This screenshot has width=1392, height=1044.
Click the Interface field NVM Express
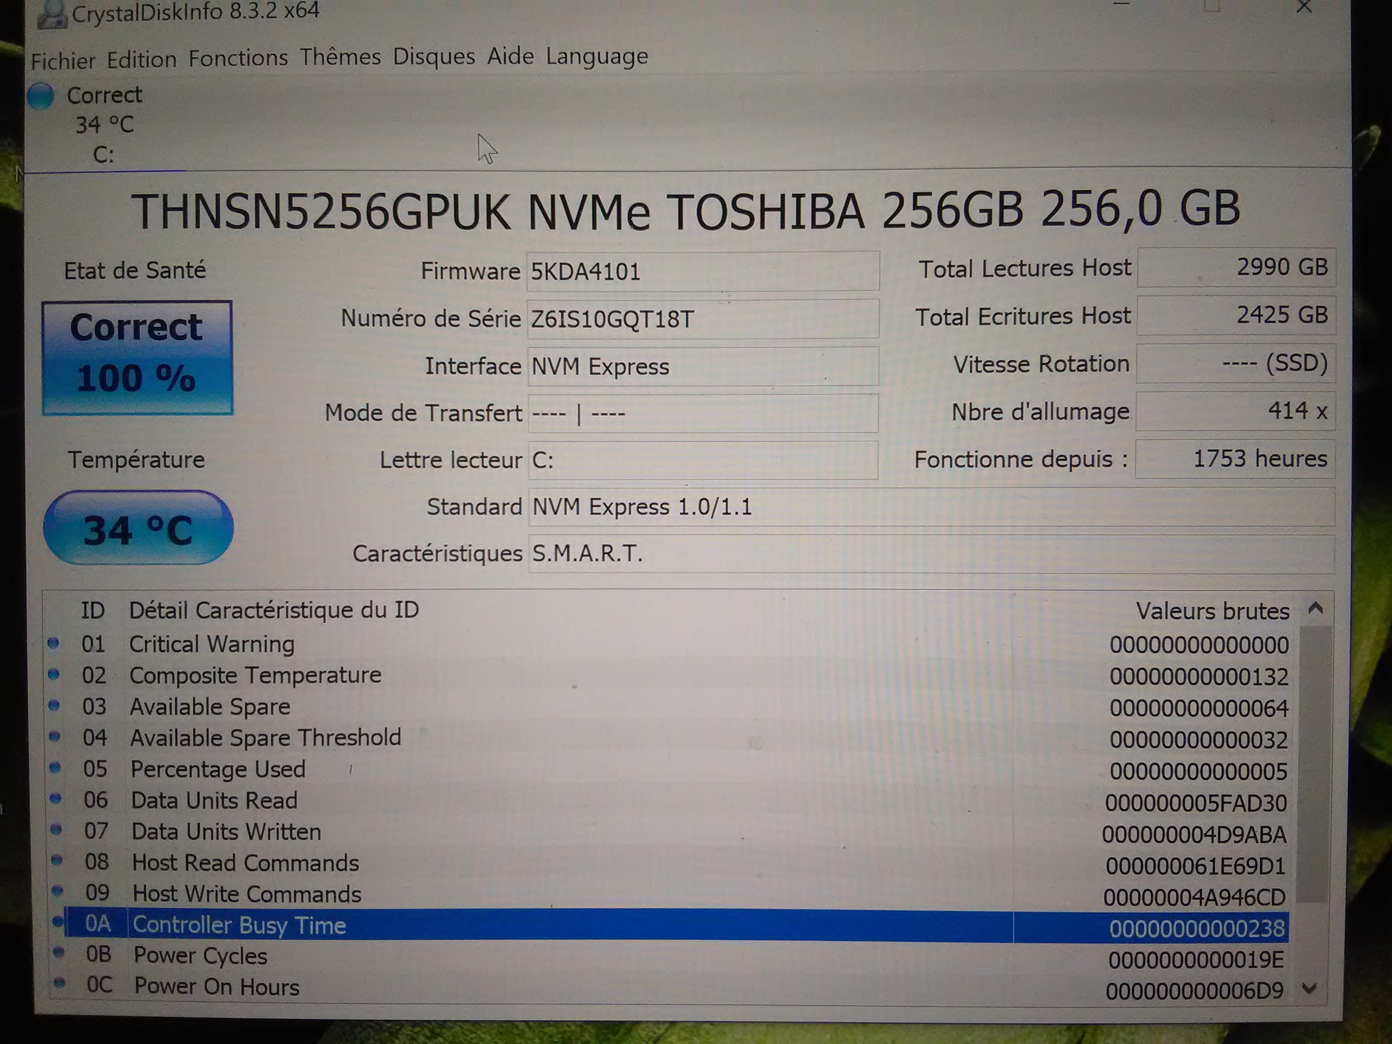point(703,366)
